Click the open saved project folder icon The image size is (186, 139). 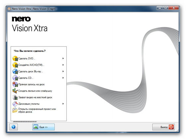15,110
